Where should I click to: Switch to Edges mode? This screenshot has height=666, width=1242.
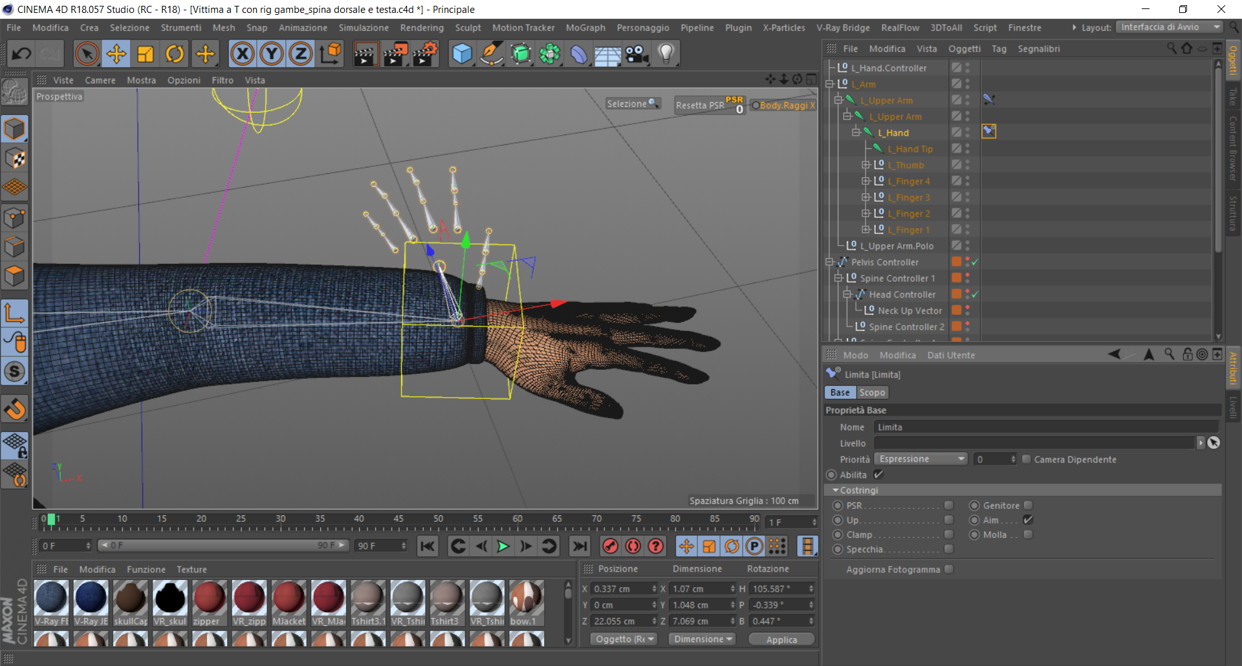click(x=15, y=247)
